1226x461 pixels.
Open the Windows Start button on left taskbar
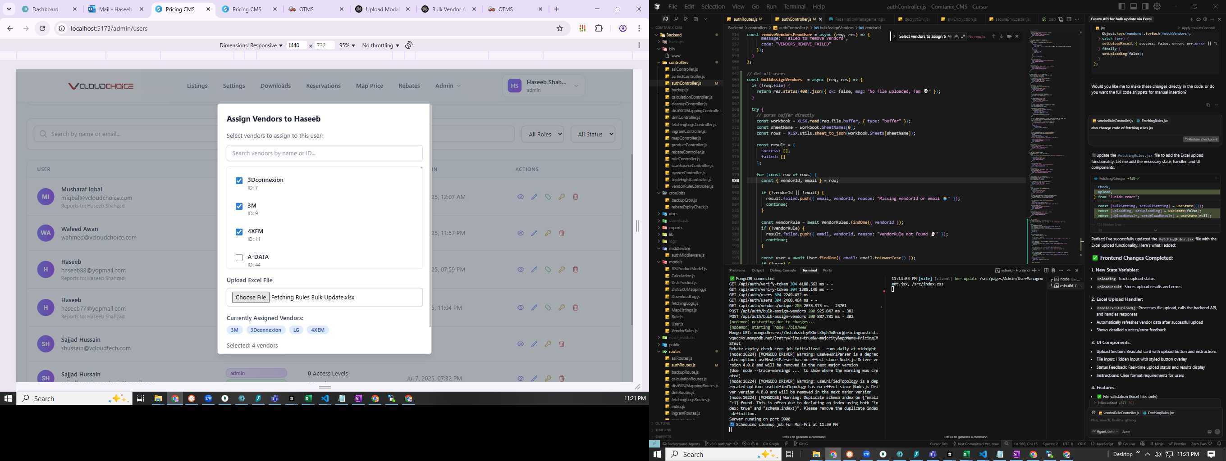(x=8, y=398)
